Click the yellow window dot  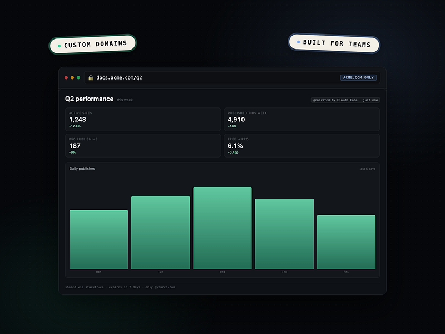pos(72,78)
